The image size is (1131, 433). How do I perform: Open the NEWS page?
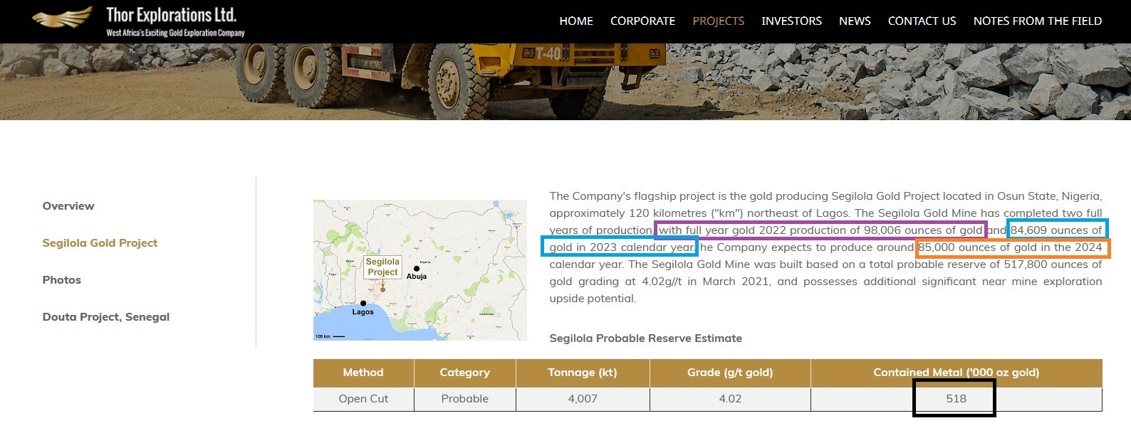[x=855, y=21]
